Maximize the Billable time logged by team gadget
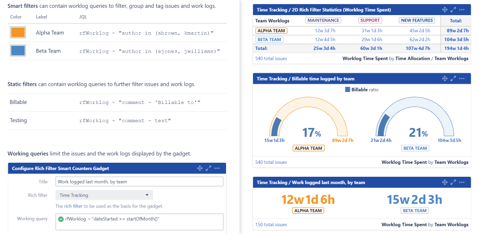479x234 pixels. (453, 79)
